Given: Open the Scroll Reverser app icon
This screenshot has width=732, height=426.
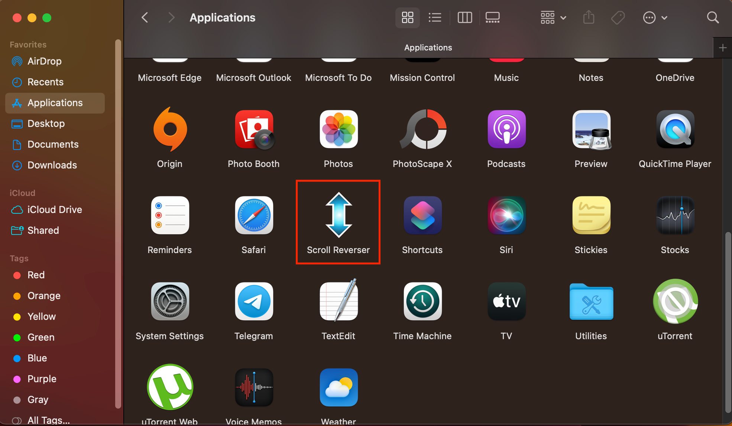Looking at the screenshot, I should click(x=339, y=215).
